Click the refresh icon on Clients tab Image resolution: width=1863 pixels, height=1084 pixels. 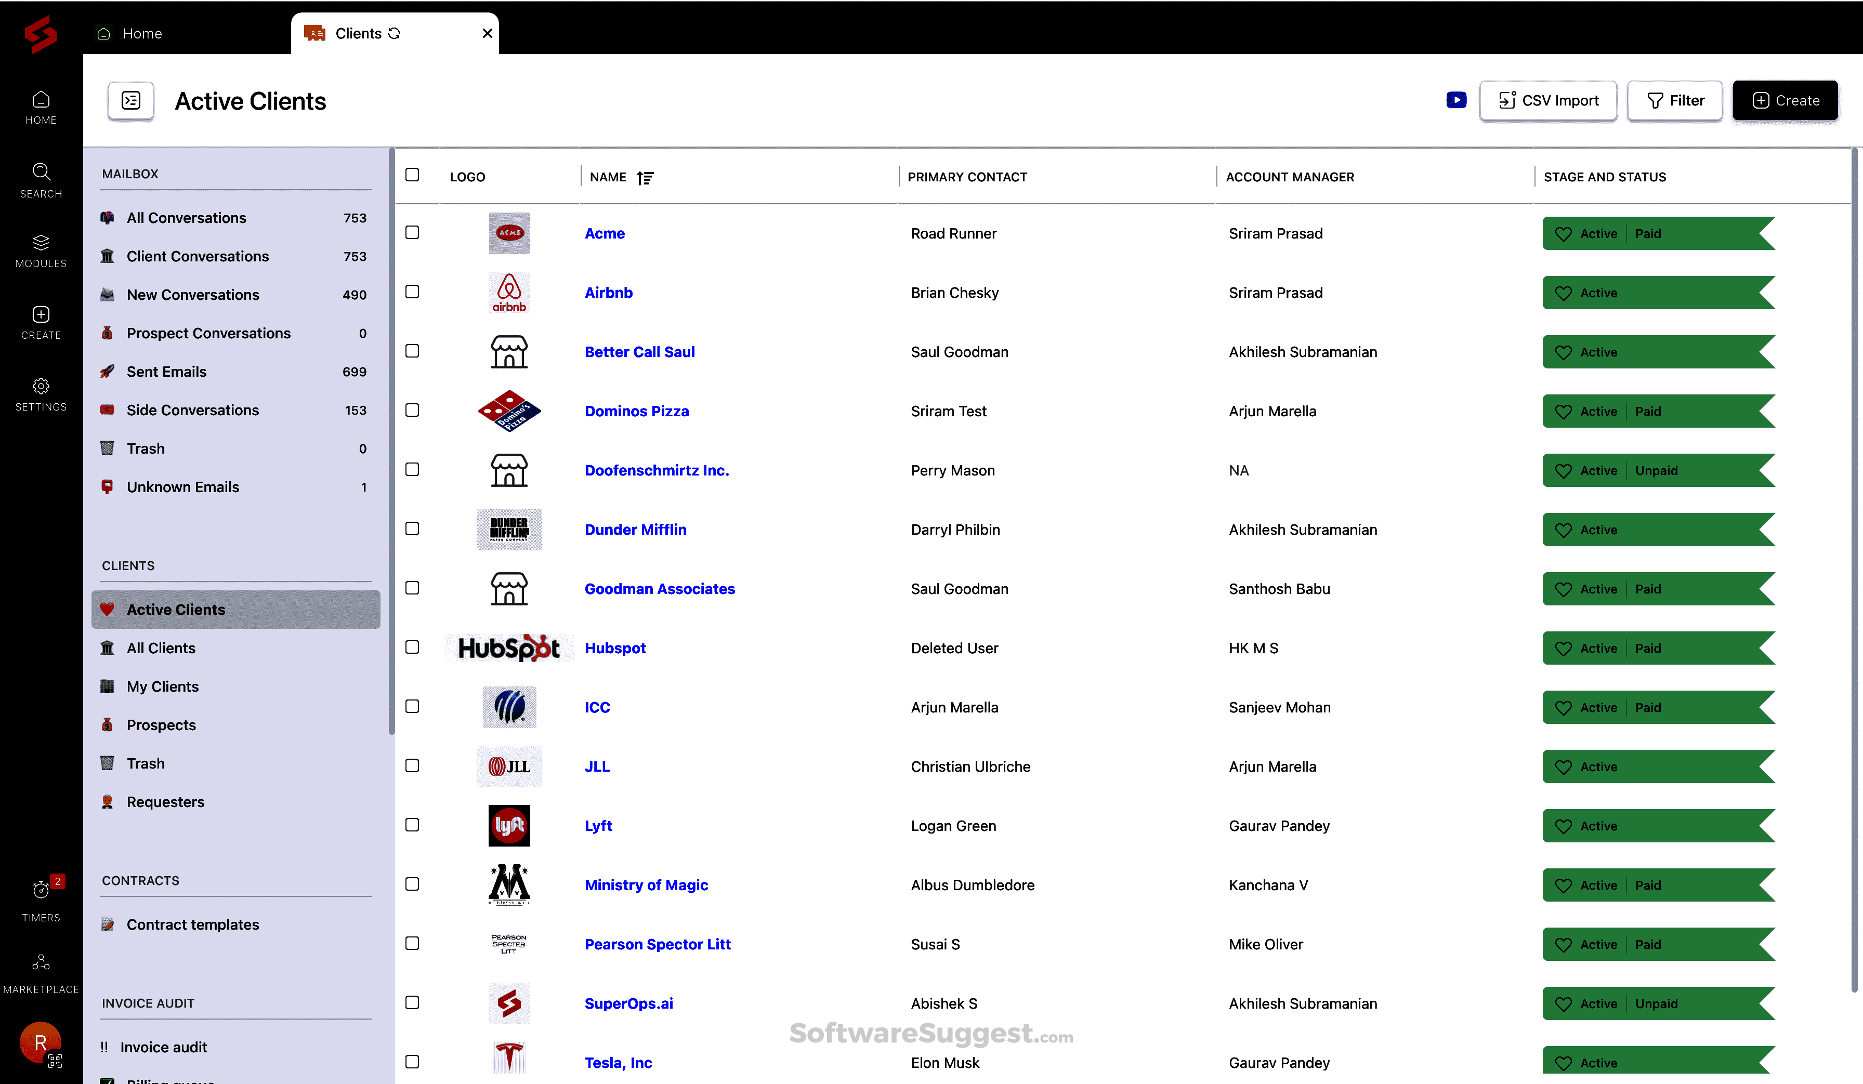[395, 33]
